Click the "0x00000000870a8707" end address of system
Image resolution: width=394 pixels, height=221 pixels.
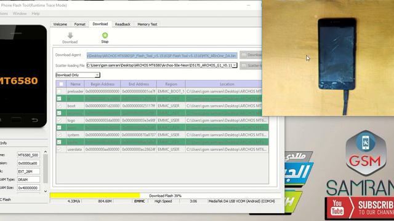(139, 135)
